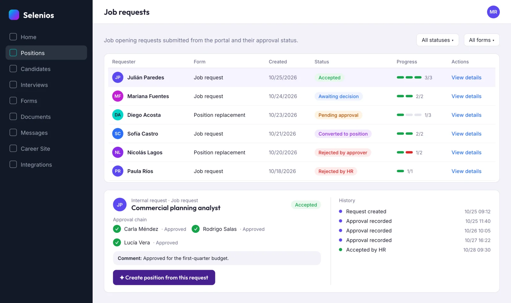This screenshot has height=303, width=511.
Task: Click the green check beside Rodrigo Salas
Action: pos(195,229)
